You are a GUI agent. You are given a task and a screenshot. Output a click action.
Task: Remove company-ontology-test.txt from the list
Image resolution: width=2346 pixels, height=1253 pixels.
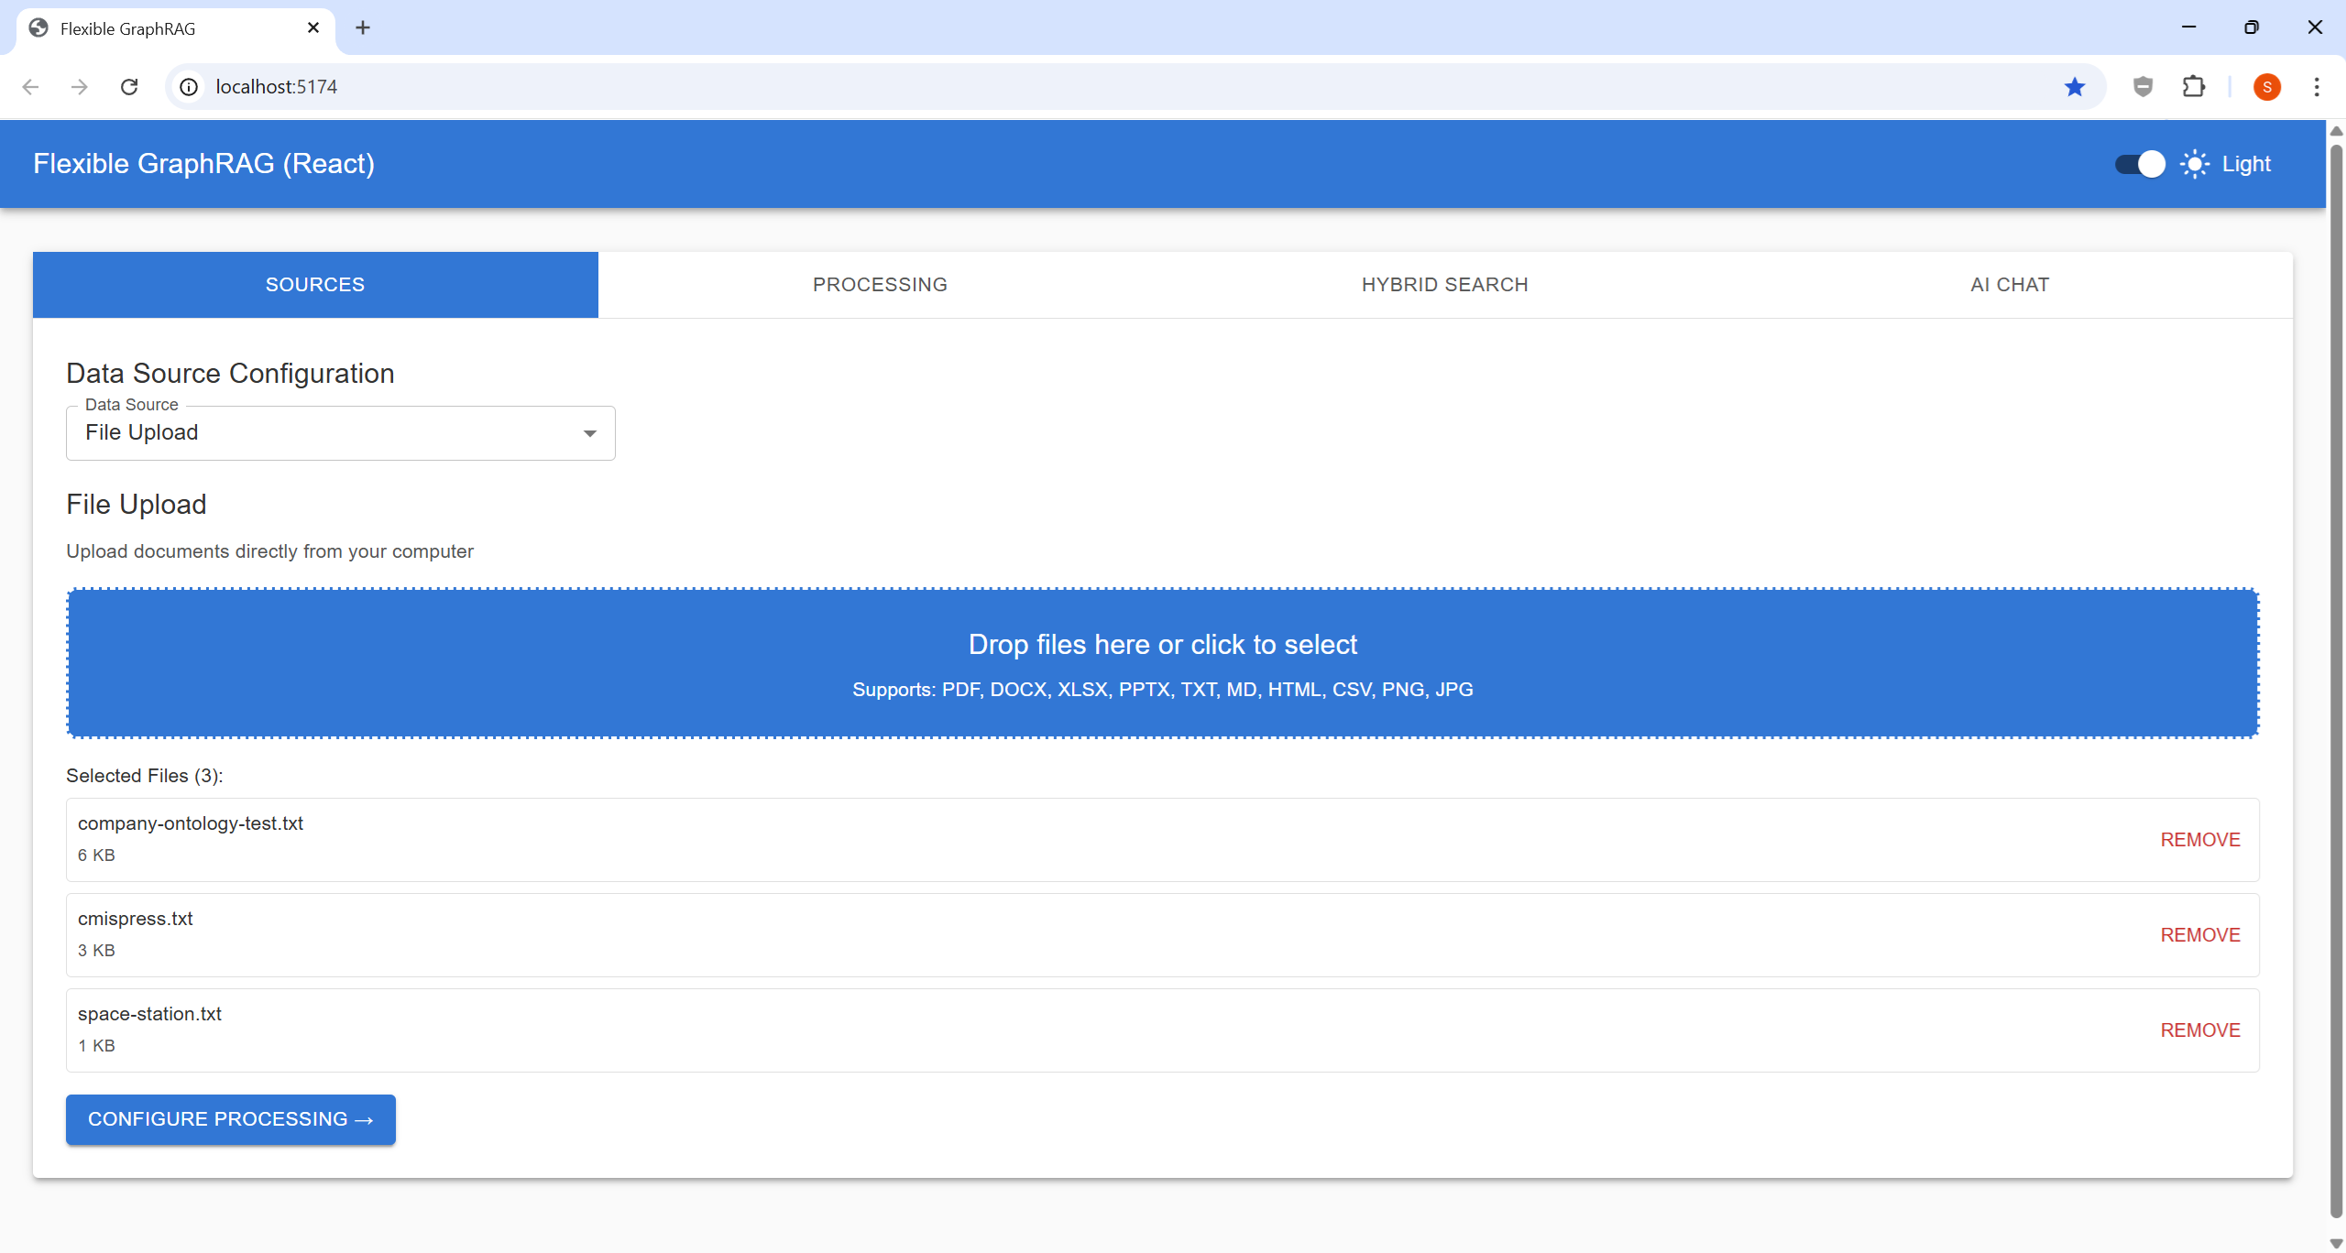point(2199,840)
